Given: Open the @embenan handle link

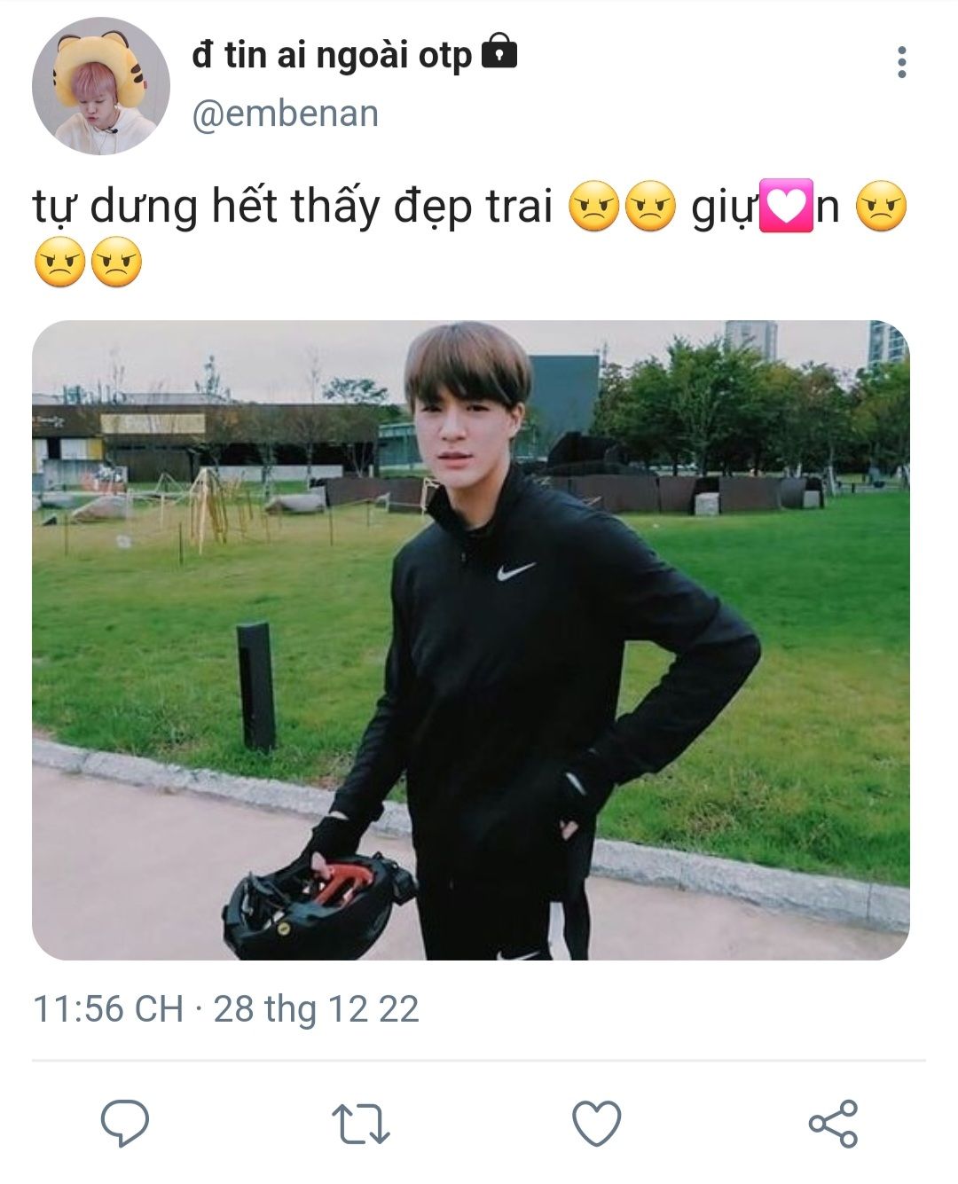Looking at the screenshot, I should pyautogui.click(x=285, y=114).
